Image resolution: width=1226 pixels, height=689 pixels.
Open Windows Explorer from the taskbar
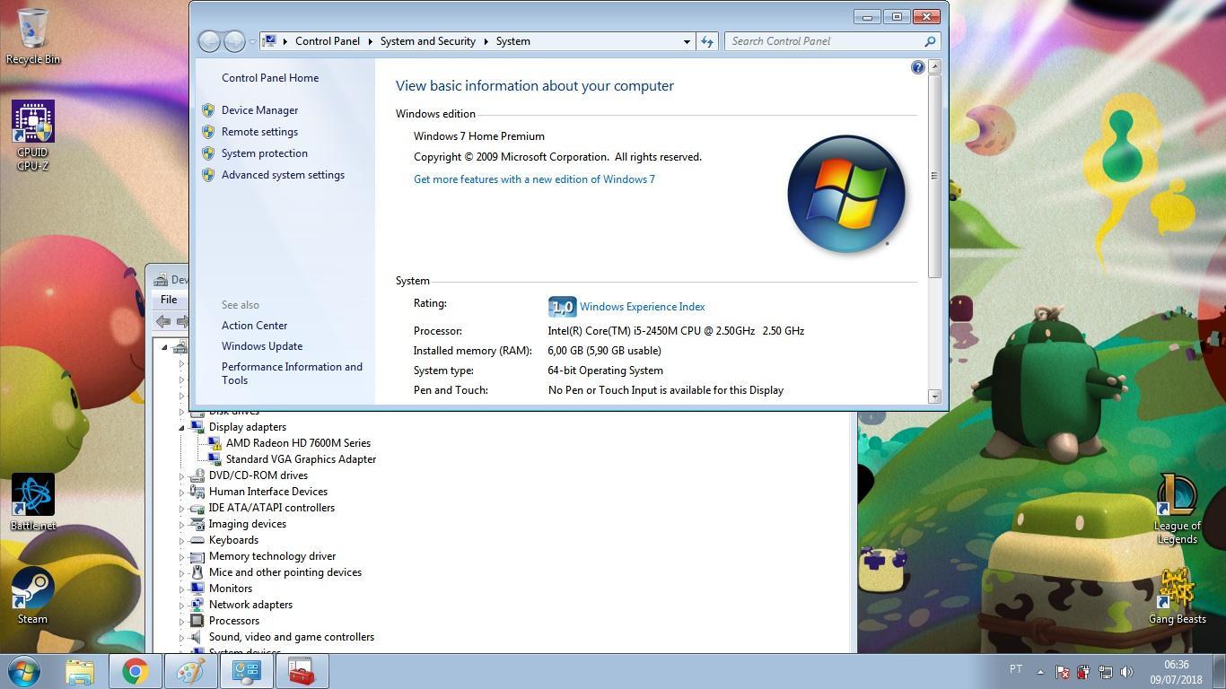[x=80, y=671]
